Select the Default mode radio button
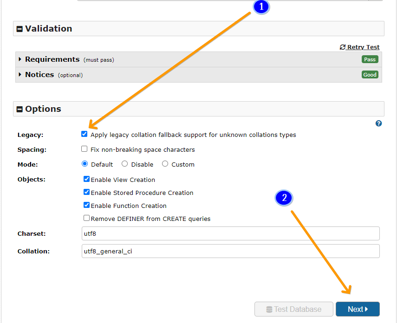 coord(85,164)
